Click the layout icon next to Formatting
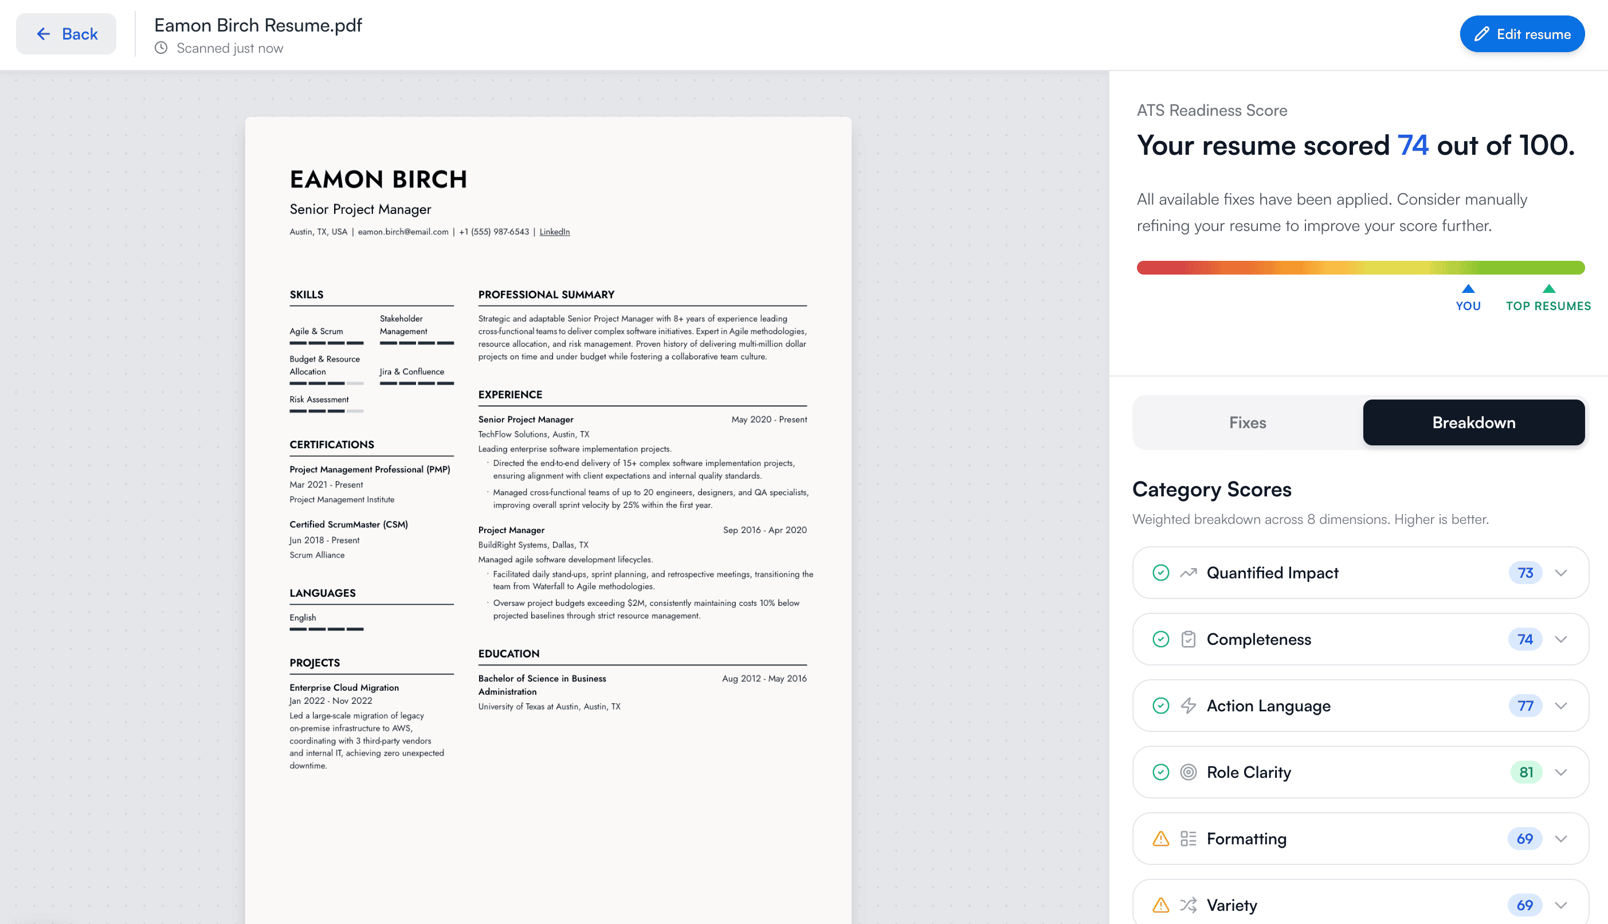Image resolution: width=1608 pixels, height=924 pixels. click(1188, 839)
